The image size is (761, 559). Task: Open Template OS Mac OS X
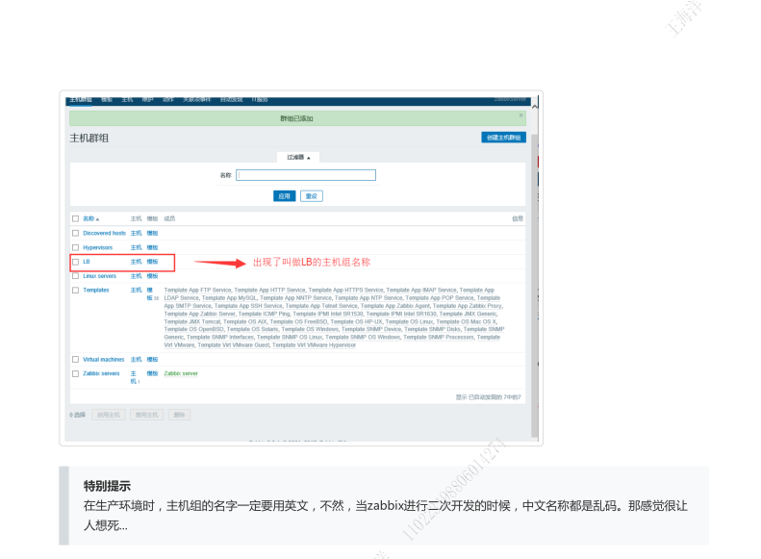[466, 321]
